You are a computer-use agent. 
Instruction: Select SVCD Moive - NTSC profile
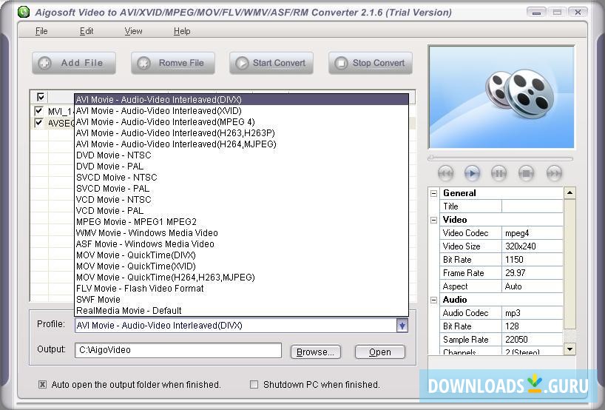click(241, 178)
